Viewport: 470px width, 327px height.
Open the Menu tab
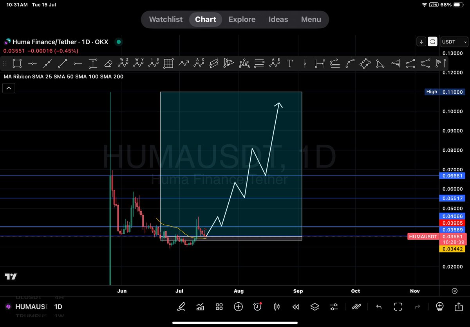coord(311,19)
